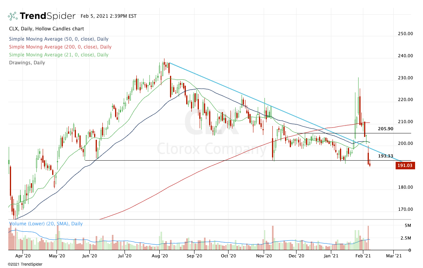Click the 240.00 price axis label
Image resolution: width=423 pixels, height=268 pixels.
point(405,56)
